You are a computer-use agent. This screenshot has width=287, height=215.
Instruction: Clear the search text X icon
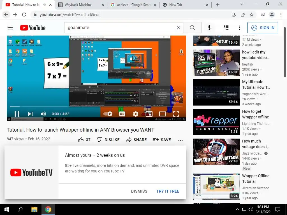tap(179, 28)
